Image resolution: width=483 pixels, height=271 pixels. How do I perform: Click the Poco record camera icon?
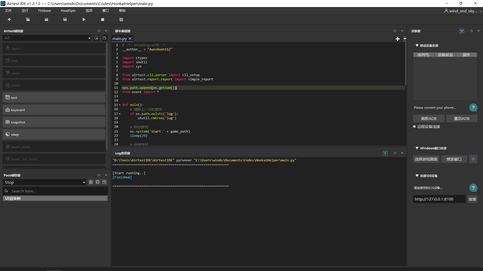click(104, 182)
